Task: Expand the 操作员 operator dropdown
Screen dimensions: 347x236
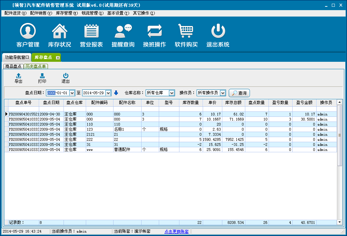Action: coord(223,93)
